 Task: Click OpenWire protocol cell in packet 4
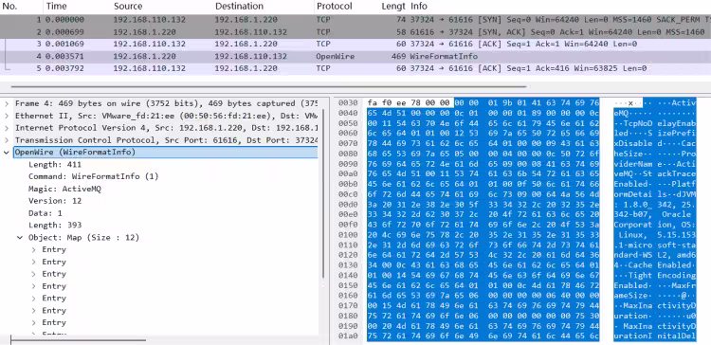pyautogui.click(x=335, y=56)
